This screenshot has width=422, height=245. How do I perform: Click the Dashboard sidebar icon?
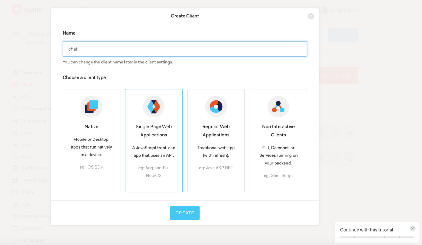15,73
